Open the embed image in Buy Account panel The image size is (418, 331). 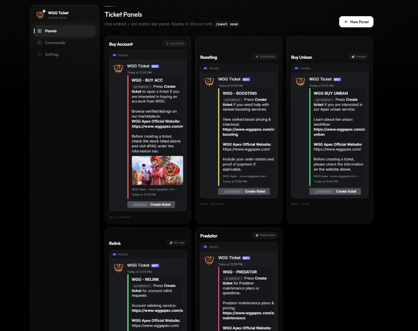[x=157, y=171]
